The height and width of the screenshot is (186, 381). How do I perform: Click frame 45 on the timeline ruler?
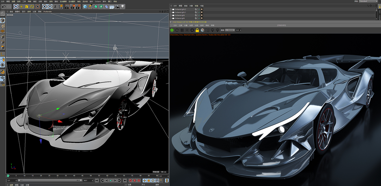click(x=82, y=175)
